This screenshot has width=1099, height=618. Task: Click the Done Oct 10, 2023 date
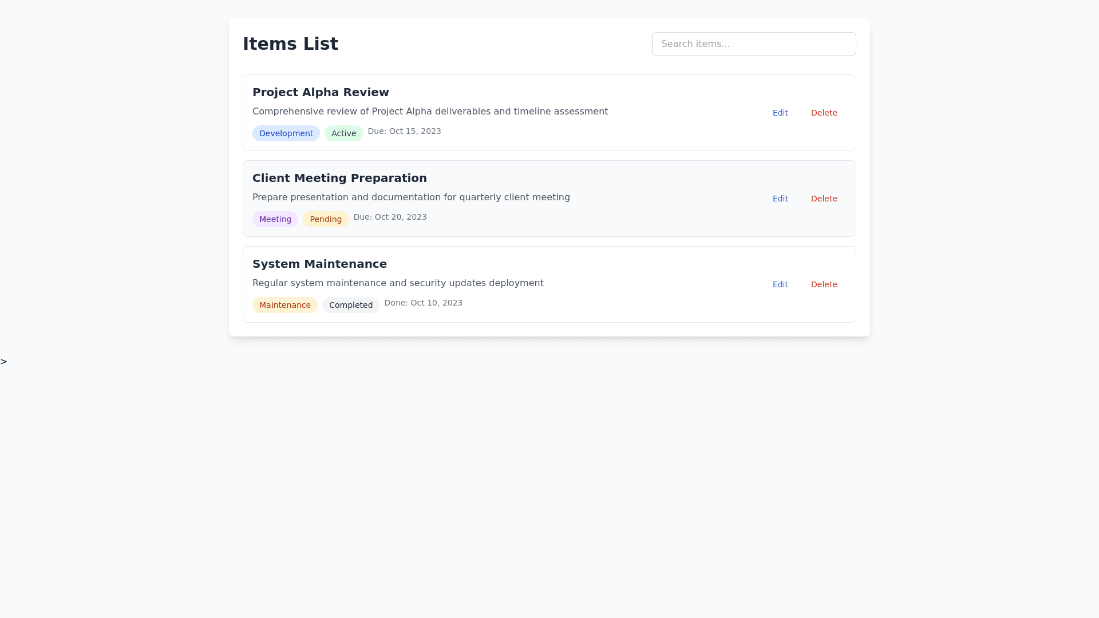pyautogui.click(x=423, y=303)
